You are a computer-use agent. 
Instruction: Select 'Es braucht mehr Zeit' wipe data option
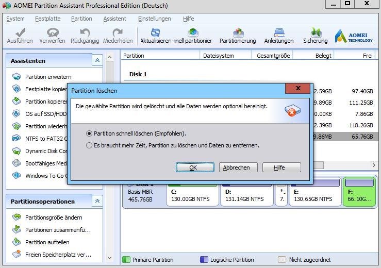89,145
